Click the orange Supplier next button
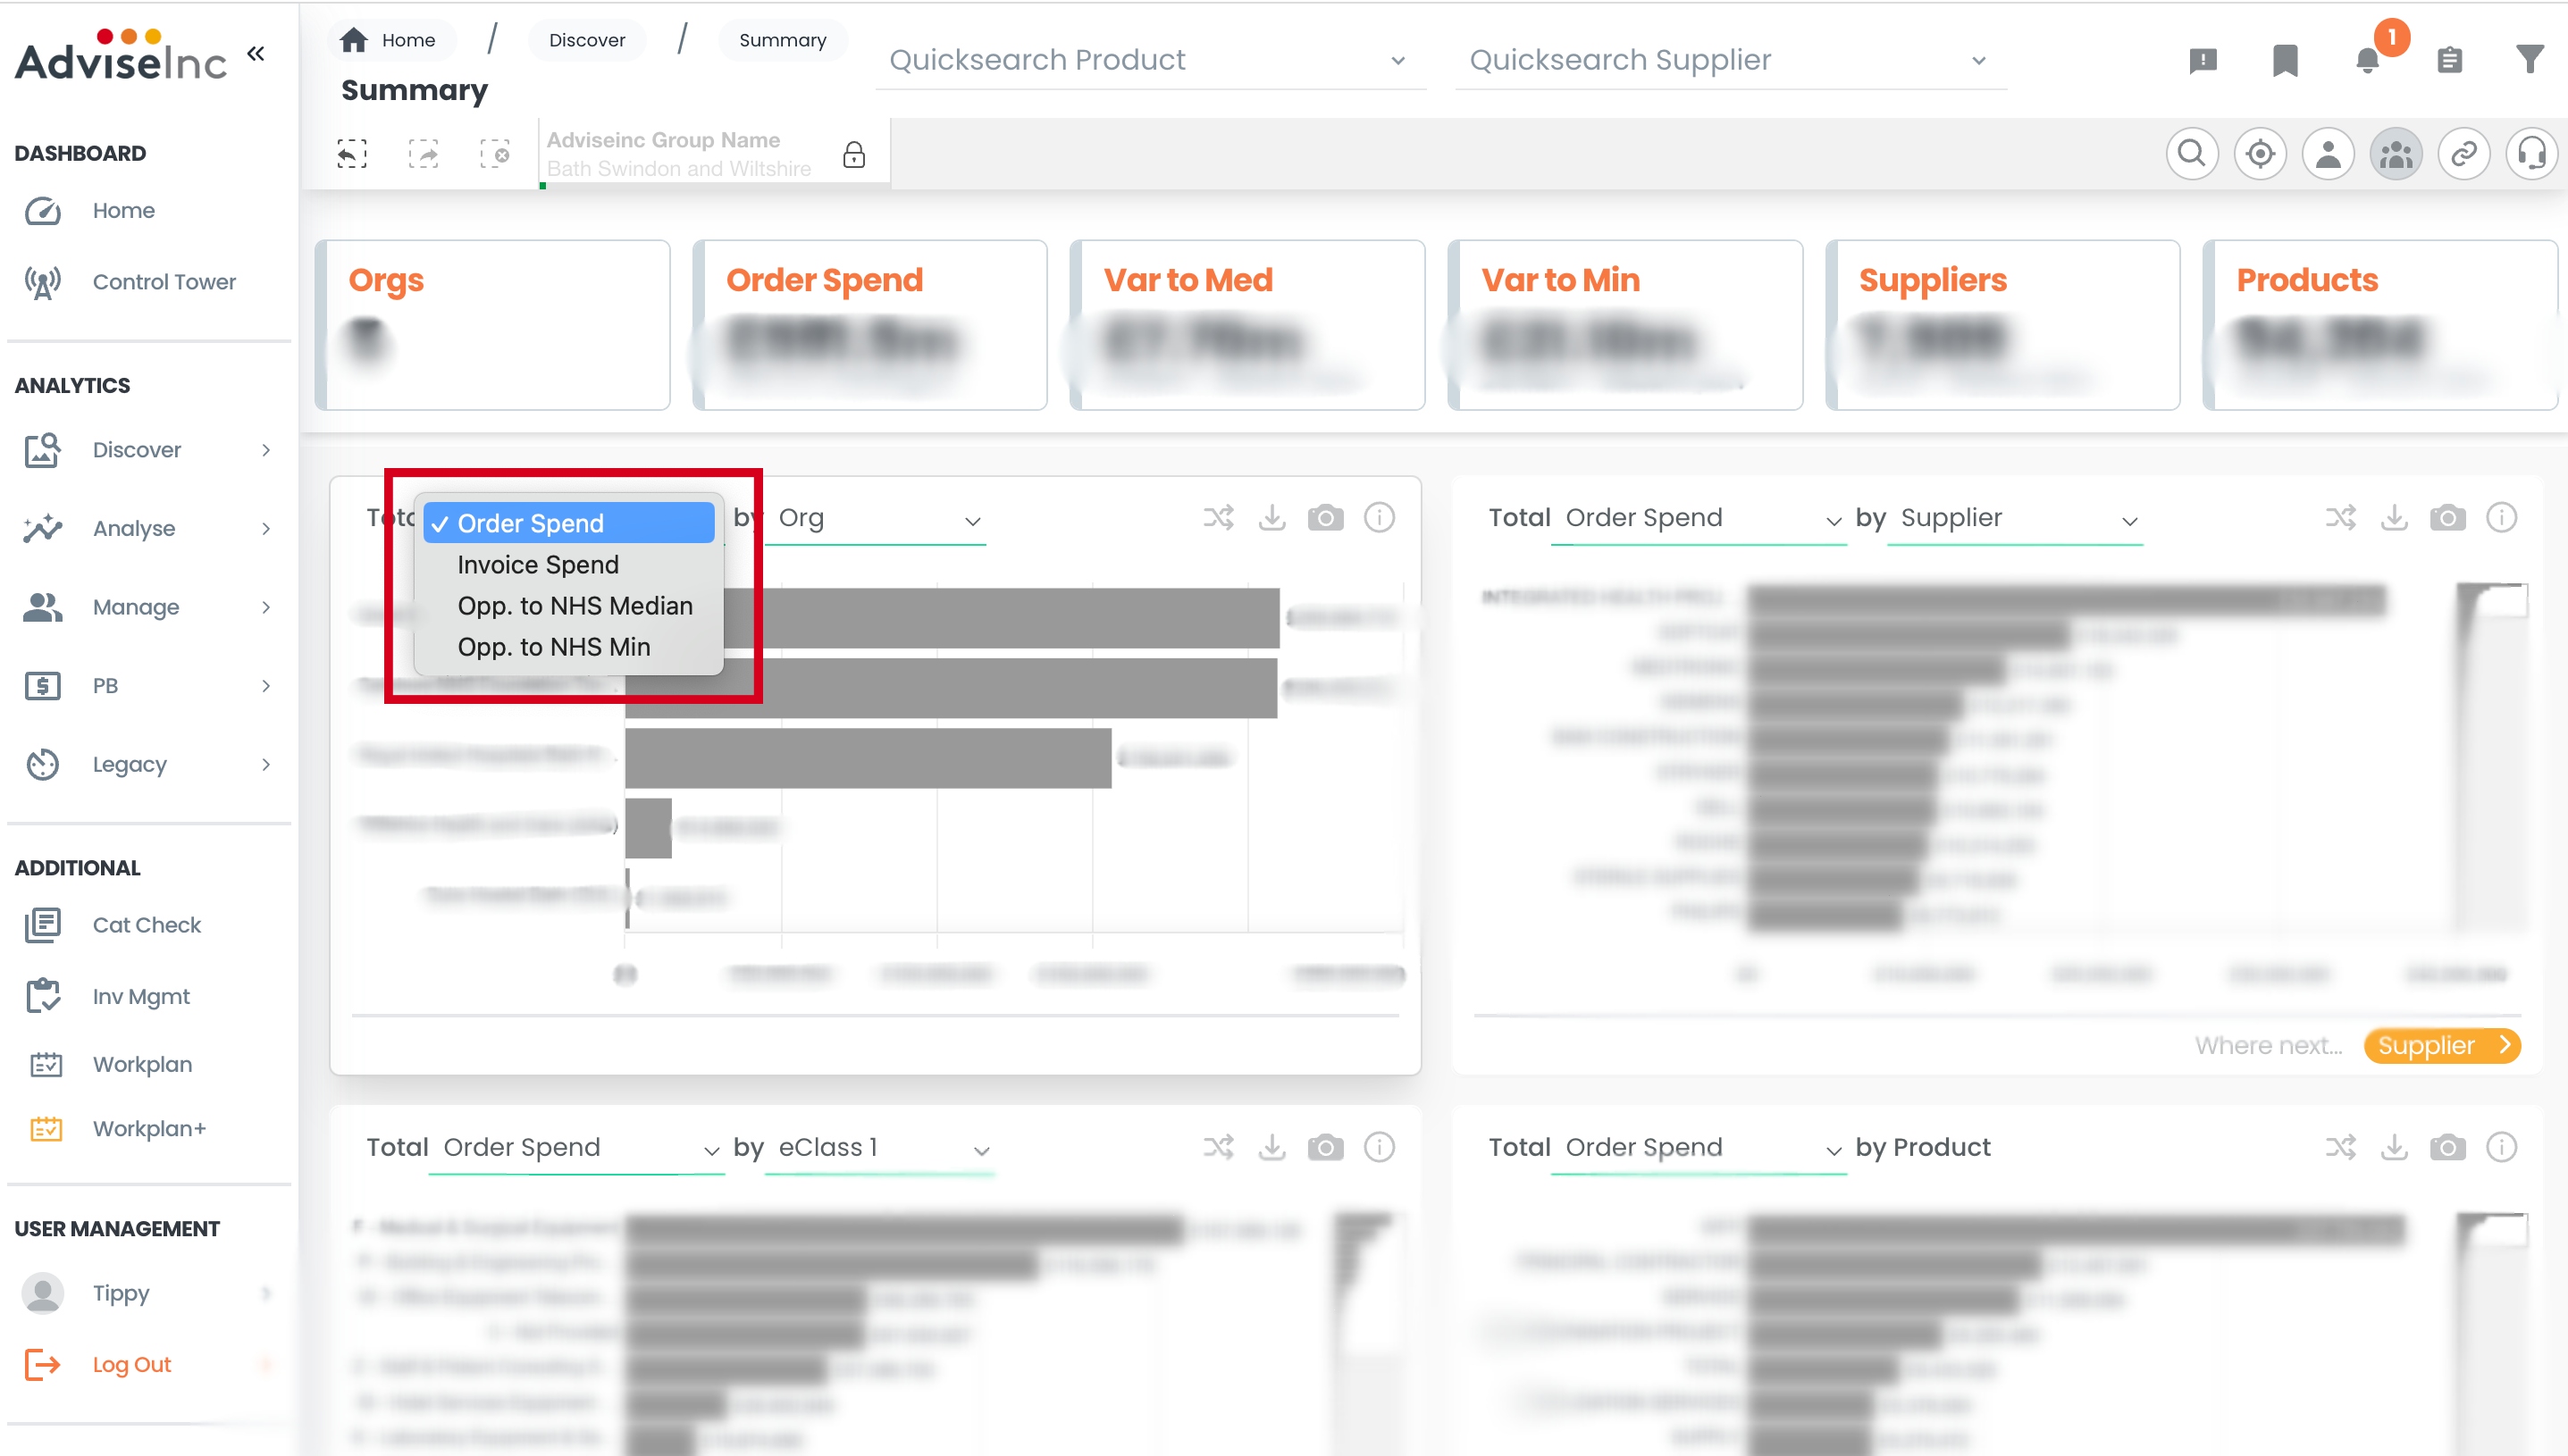 click(x=2441, y=1045)
